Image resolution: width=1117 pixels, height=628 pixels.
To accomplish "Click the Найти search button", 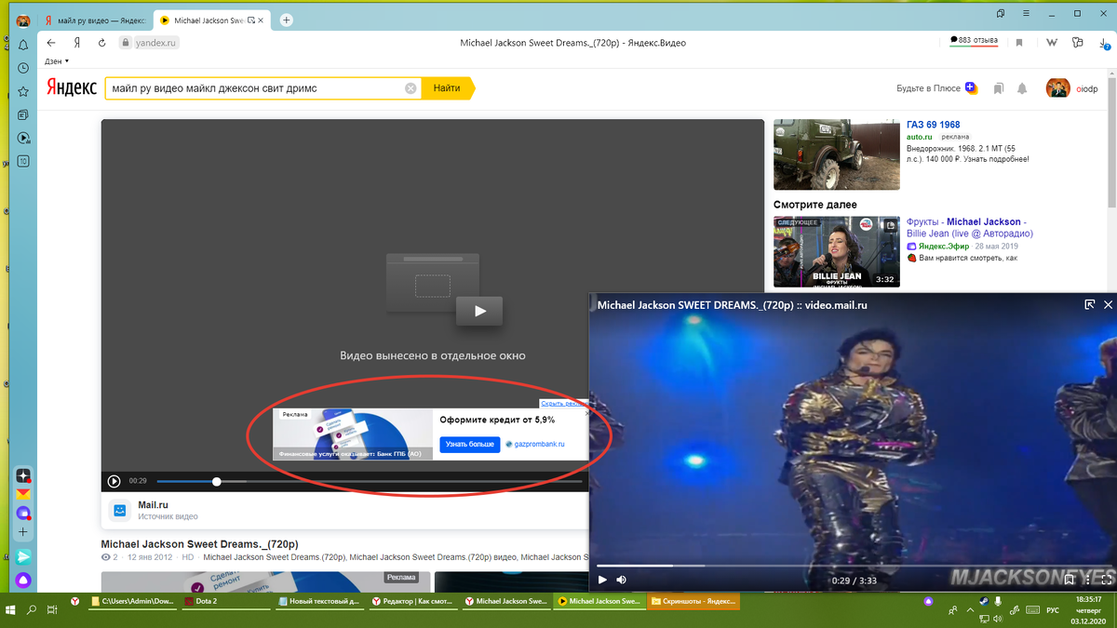I will click(447, 88).
